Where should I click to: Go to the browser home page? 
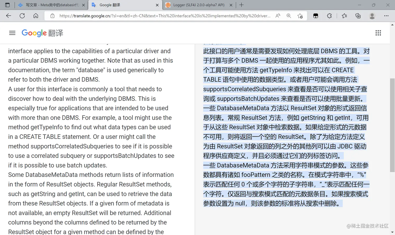coord(36,16)
